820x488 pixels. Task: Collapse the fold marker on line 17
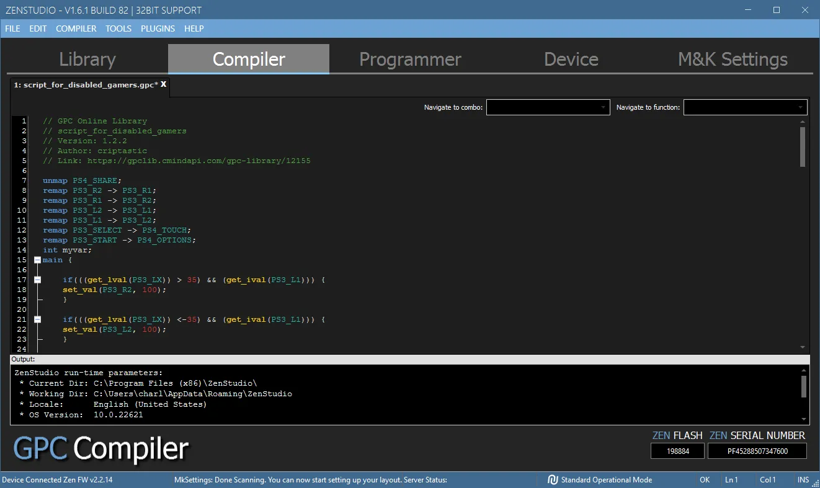coord(37,280)
